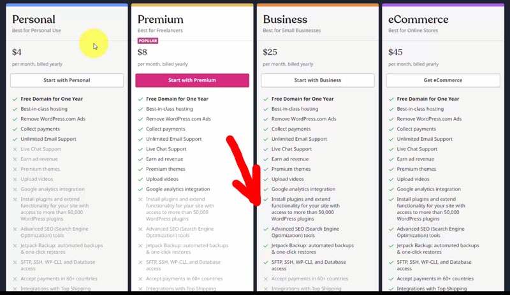Select the eCommerce plan heading
Viewport: 510px width, 295px height.
(418, 20)
